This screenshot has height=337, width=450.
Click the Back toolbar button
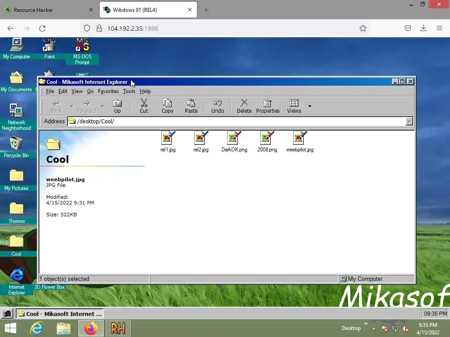click(x=56, y=106)
